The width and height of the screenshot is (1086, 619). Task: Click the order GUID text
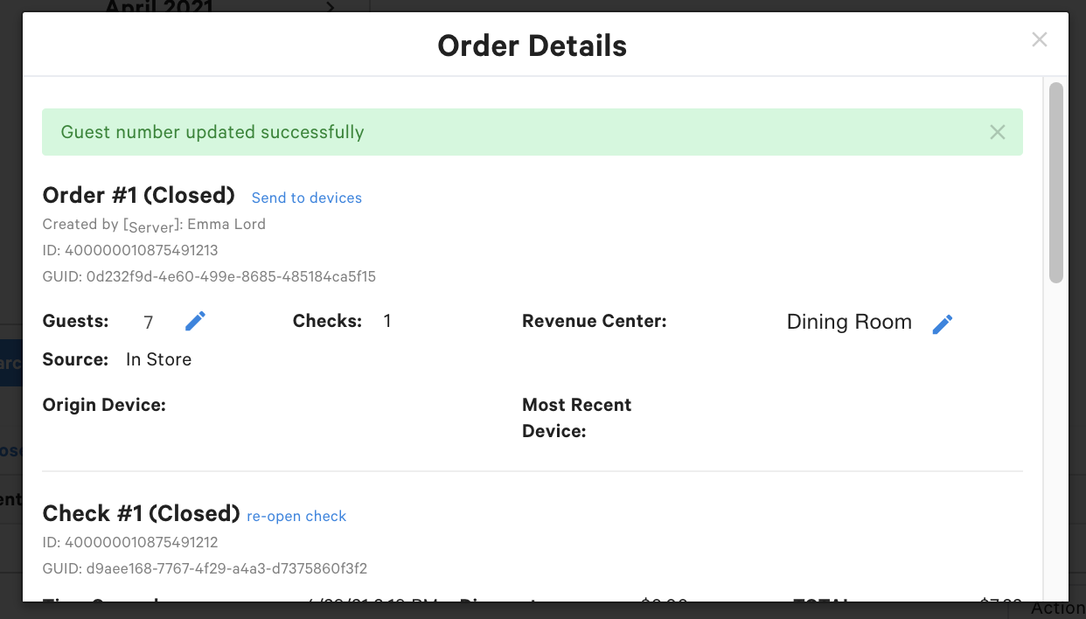pyautogui.click(x=231, y=276)
